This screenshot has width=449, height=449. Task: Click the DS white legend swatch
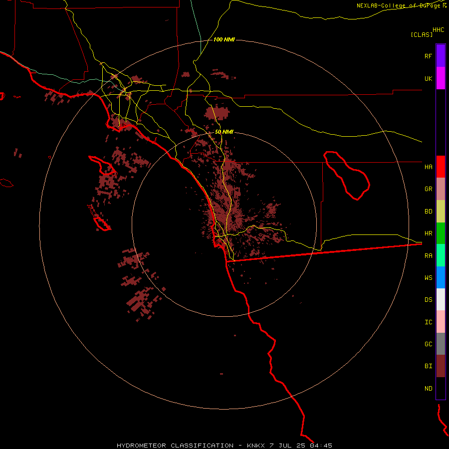(441, 299)
